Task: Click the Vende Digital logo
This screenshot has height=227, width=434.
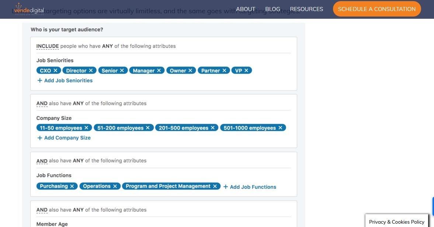Action: pyautogui.click(x=29, y=9)
